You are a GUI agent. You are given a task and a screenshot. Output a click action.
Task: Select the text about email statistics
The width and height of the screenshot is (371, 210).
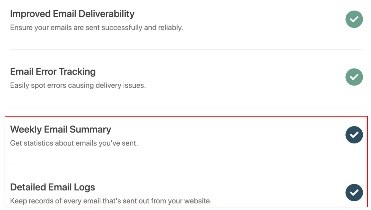(x=75, y=143)
